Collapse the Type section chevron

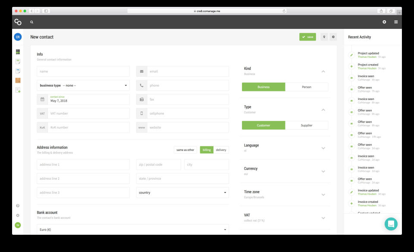click(323, 110)
